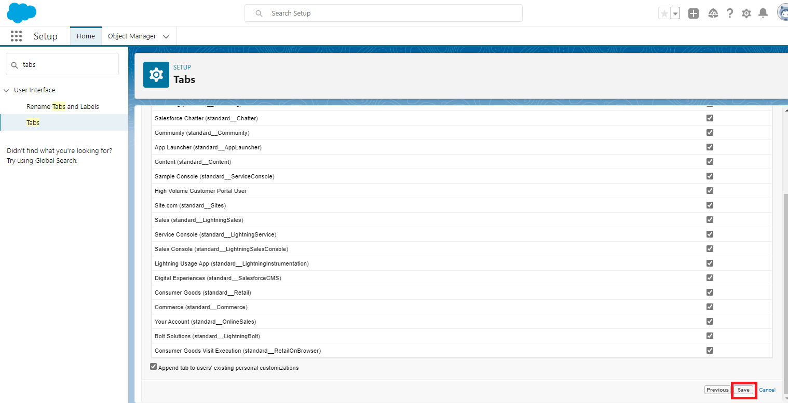
Task: Click the magnifier icon in Search Setup
Action: click(259, 13)
